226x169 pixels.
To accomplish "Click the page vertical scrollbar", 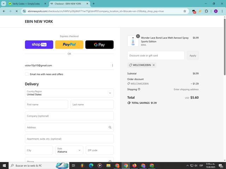I will (x=225, y=48).
